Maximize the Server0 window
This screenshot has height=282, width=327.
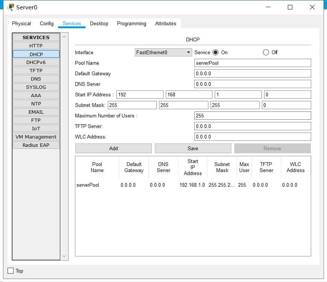(x=290, y=7)
